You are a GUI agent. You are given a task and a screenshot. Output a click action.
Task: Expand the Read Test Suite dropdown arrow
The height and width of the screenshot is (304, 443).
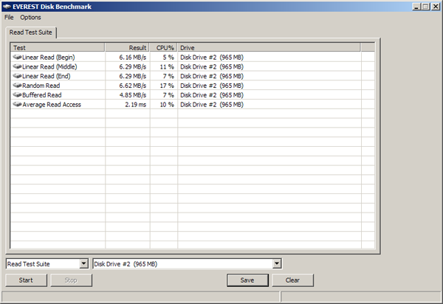83,264
